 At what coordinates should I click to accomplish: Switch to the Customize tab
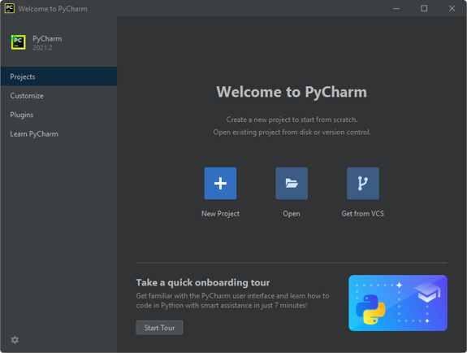[x=58, y=95]
